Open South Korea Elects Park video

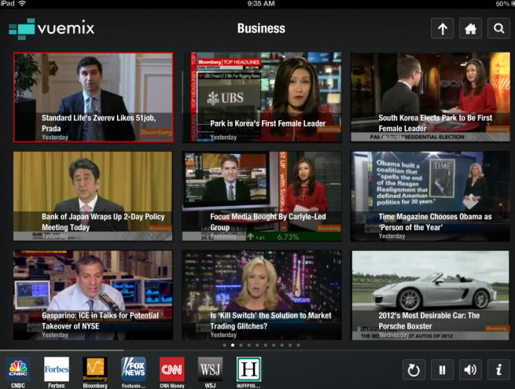[430, 97]
